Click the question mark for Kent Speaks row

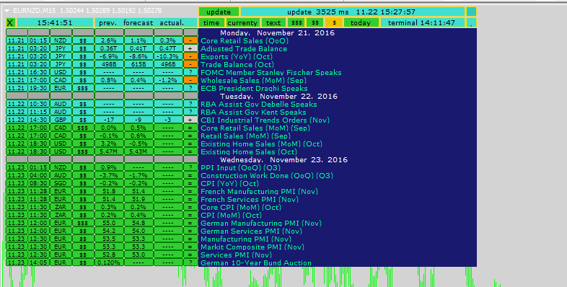tap(190, 112)
